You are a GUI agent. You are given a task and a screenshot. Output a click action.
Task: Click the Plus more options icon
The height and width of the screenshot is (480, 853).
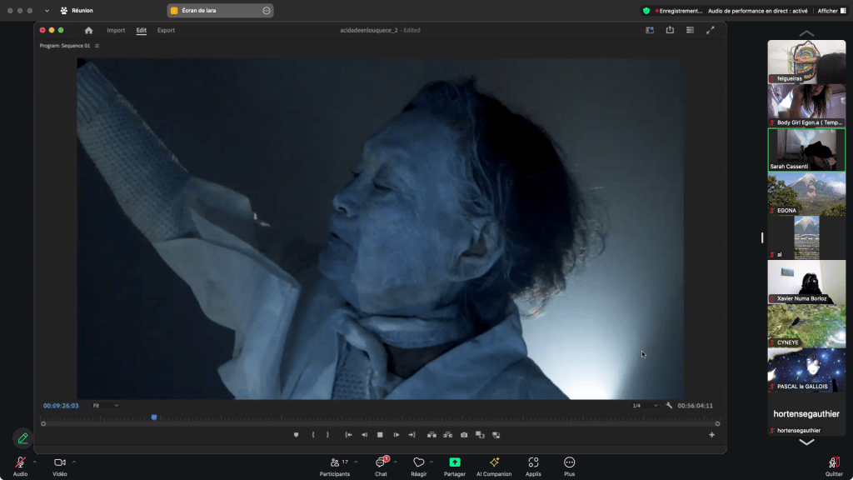(x=569, y=462)
